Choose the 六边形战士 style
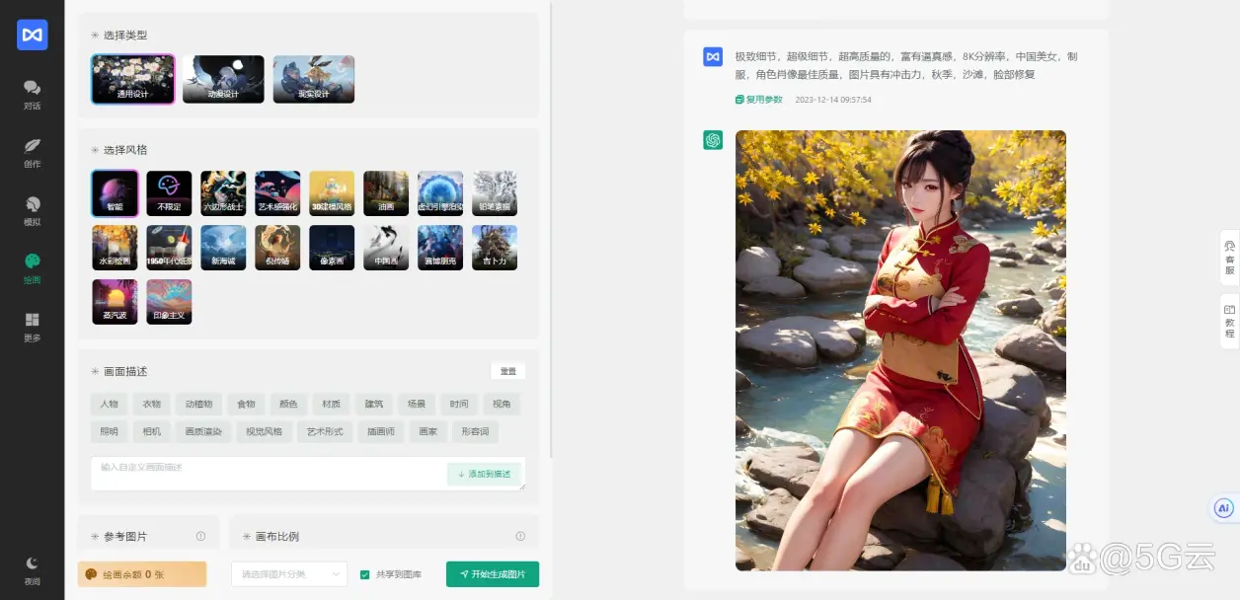Screen dimensions: 1240x600 tap(223, 193)
